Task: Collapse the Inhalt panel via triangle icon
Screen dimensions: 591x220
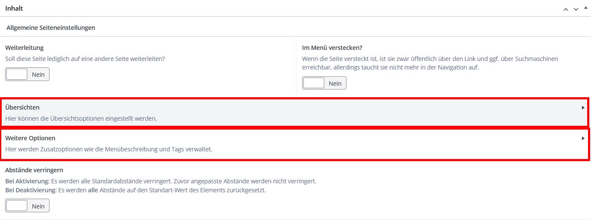Action: click(585, 8)
